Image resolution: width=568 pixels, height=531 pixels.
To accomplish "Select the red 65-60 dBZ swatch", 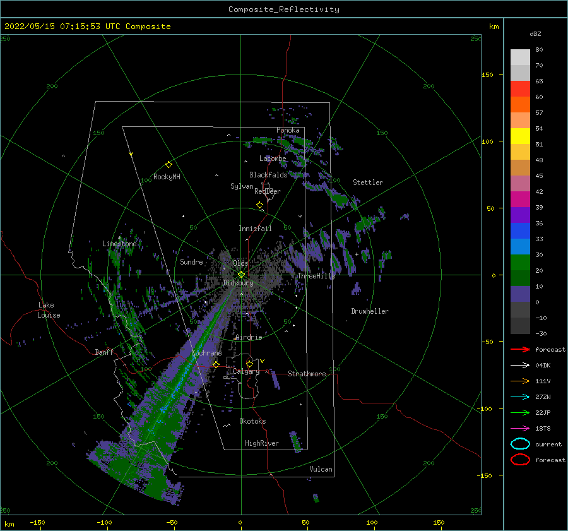I will point(520,89).
